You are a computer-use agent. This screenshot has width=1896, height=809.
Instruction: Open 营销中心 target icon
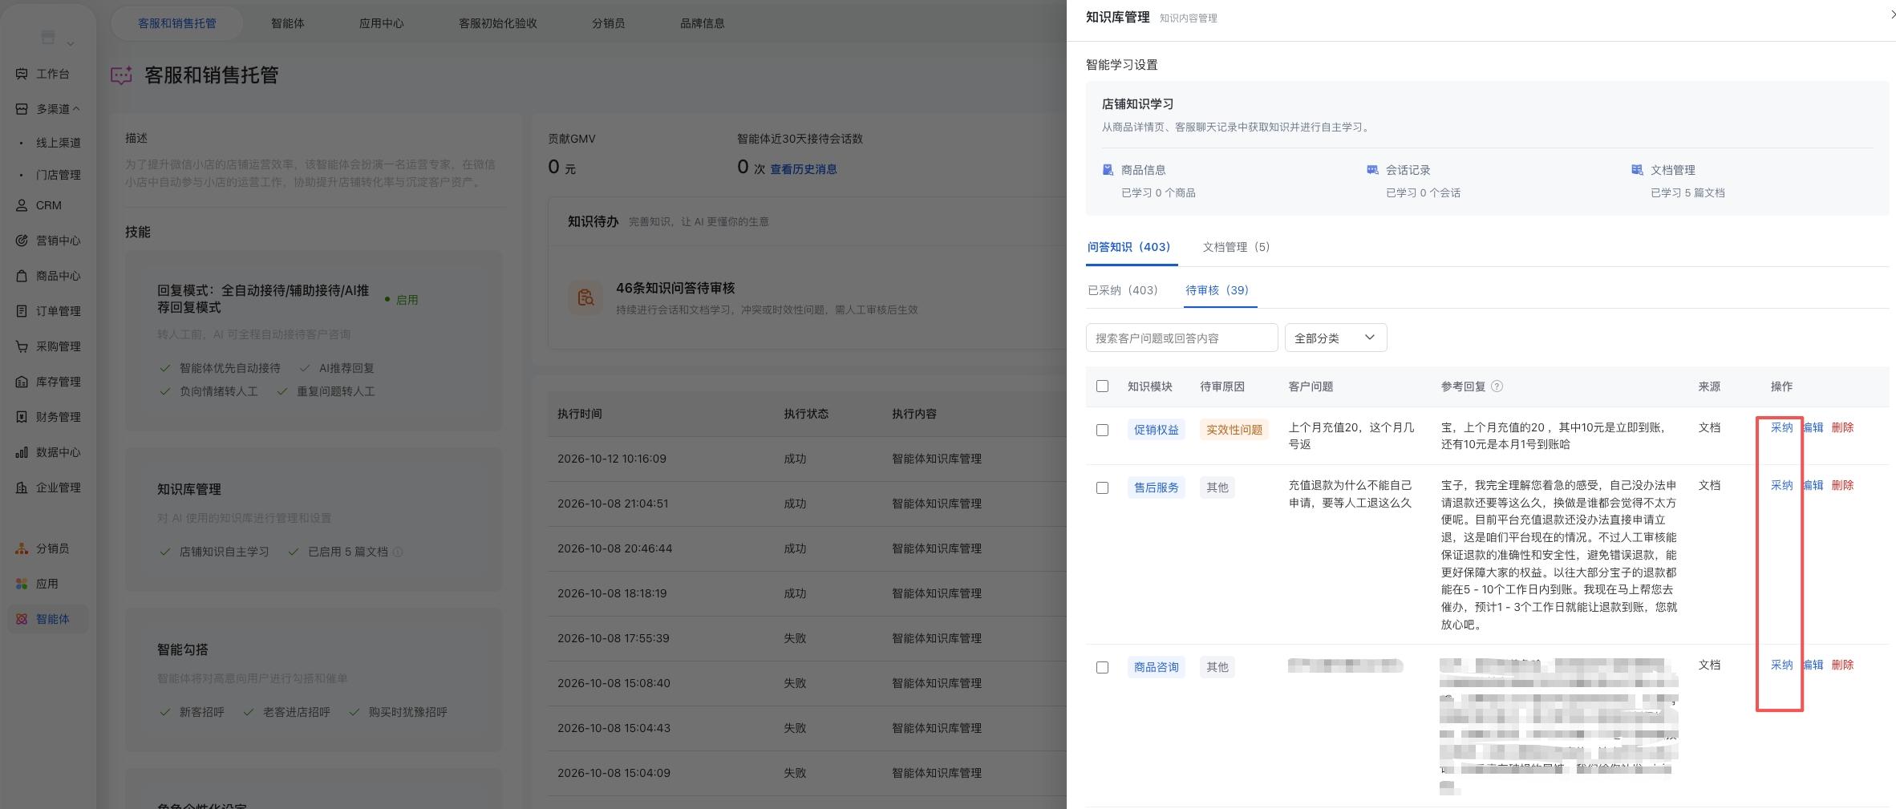[x=22, y=241]
